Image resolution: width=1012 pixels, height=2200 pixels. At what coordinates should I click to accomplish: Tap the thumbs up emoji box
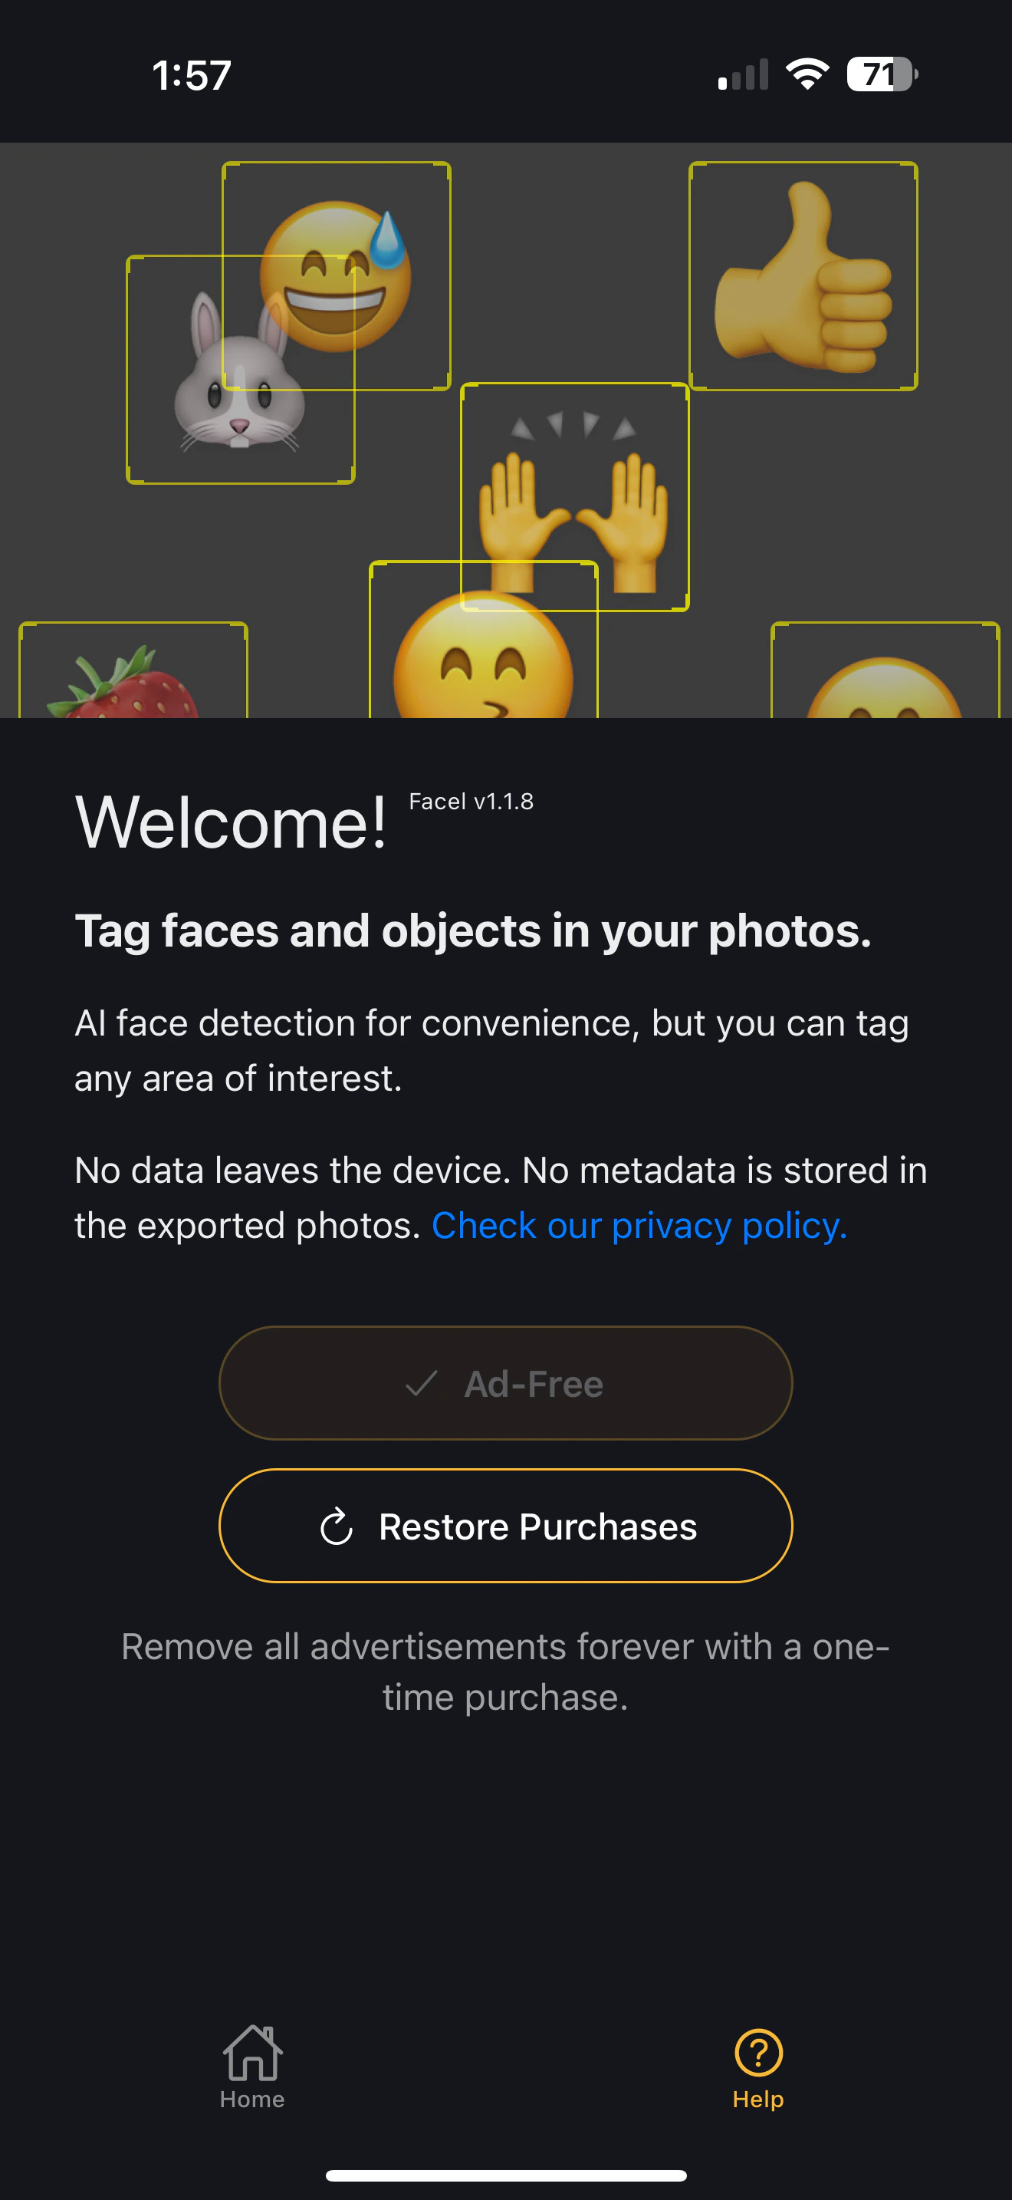click(803, 277)
